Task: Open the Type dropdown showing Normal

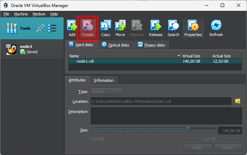Action: (107, 91)
